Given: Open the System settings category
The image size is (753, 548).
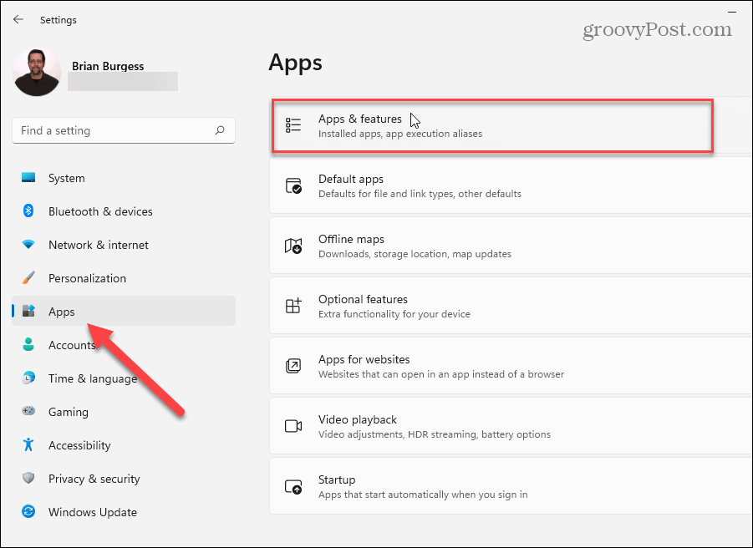Looking at the screenshot, I should pyautogui.click(x=67, y=178).
